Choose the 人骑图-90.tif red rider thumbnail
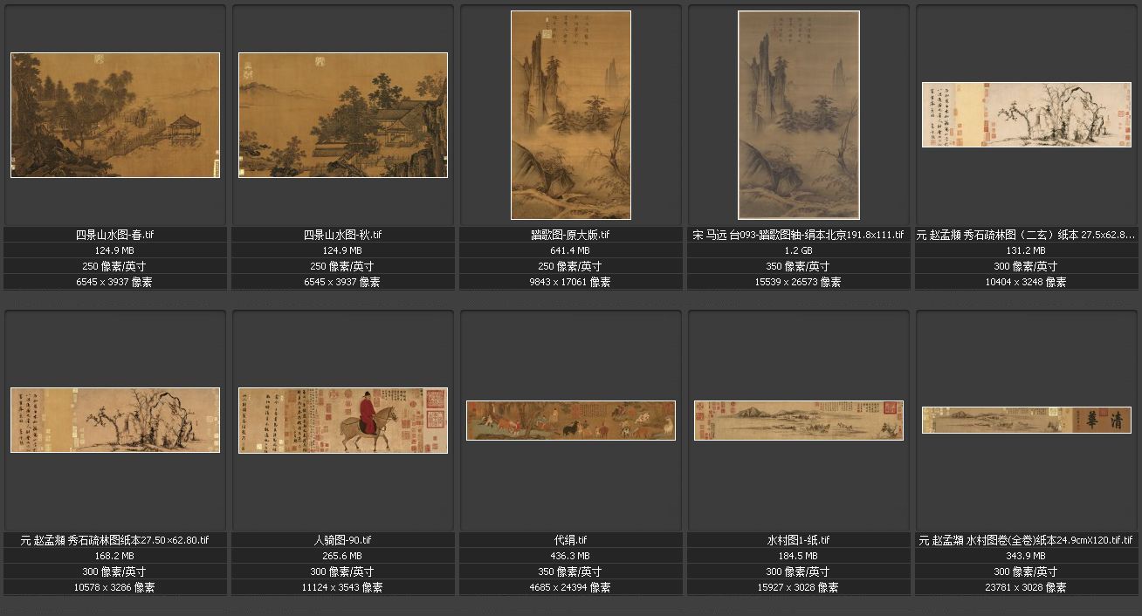The width and height of the screenshot is (1142, 616). point(343,420)
